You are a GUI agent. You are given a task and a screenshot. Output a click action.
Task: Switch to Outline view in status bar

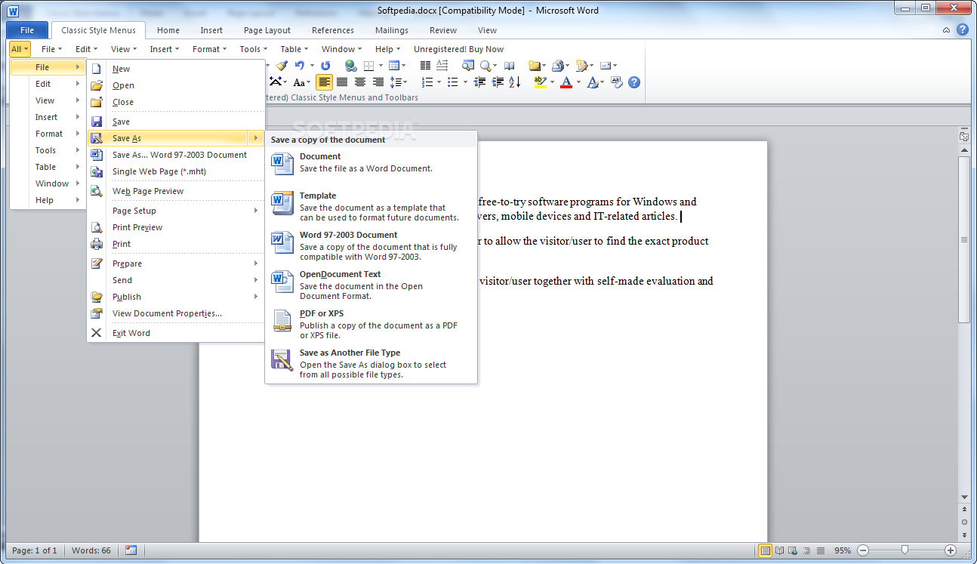pos(806,550)
